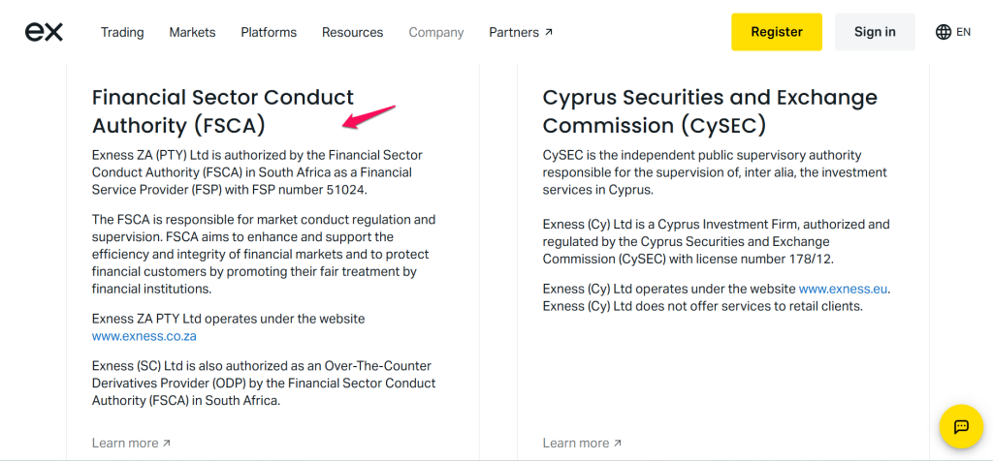
Task: Click the Exness logo icon
Action: tap(44, 32)
